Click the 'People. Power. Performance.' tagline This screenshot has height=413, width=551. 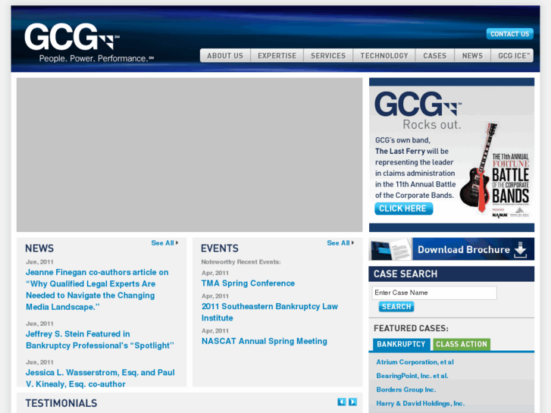point(96,58)
